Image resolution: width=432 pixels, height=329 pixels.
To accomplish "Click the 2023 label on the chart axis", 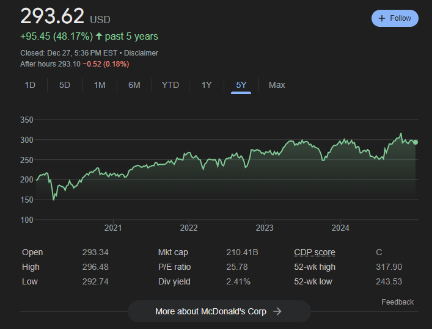I will coord(265,228).
